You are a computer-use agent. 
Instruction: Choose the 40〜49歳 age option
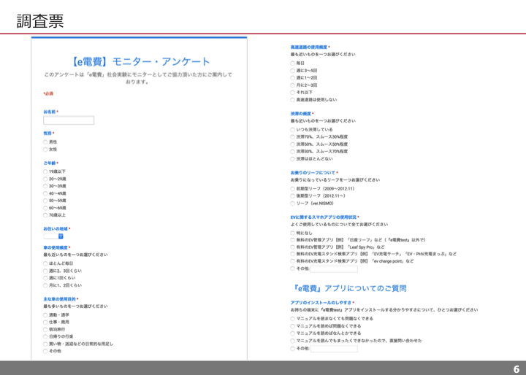coord(45,193)
